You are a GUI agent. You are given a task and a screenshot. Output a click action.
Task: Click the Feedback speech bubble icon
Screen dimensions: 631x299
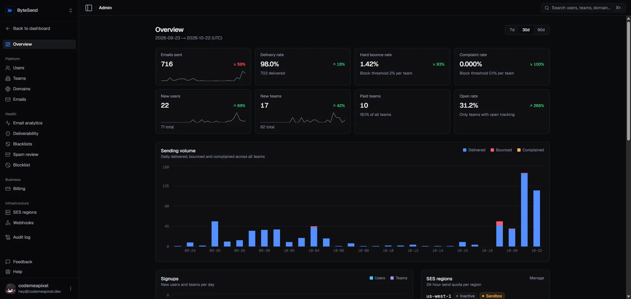click(x=8, y=262)
